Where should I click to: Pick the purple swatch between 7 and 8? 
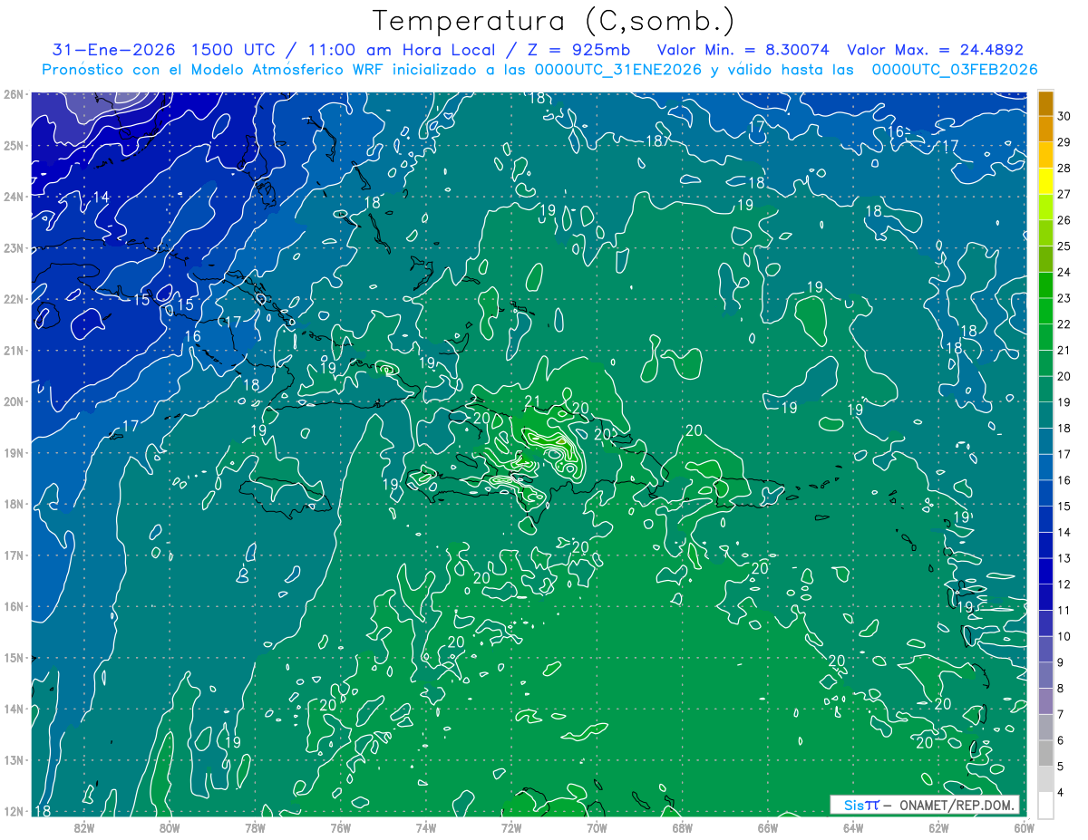pos(1045,700)
